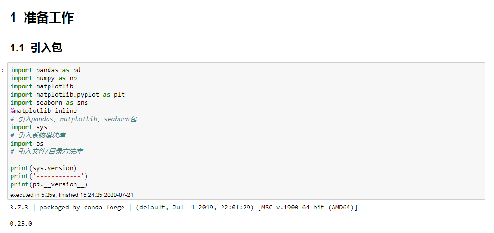Viewport: 494px width, 233px height.
Task: Place cursor on 'import numpy as np' line
Action: click(43, 78)
